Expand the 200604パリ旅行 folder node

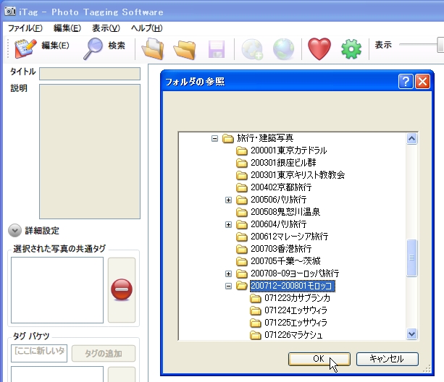point(228,224)
